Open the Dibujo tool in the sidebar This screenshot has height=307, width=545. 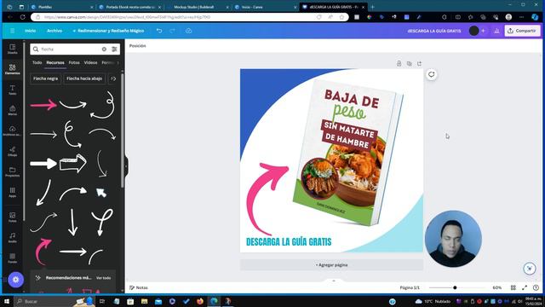pyautogui.click(x=12, y=152)
